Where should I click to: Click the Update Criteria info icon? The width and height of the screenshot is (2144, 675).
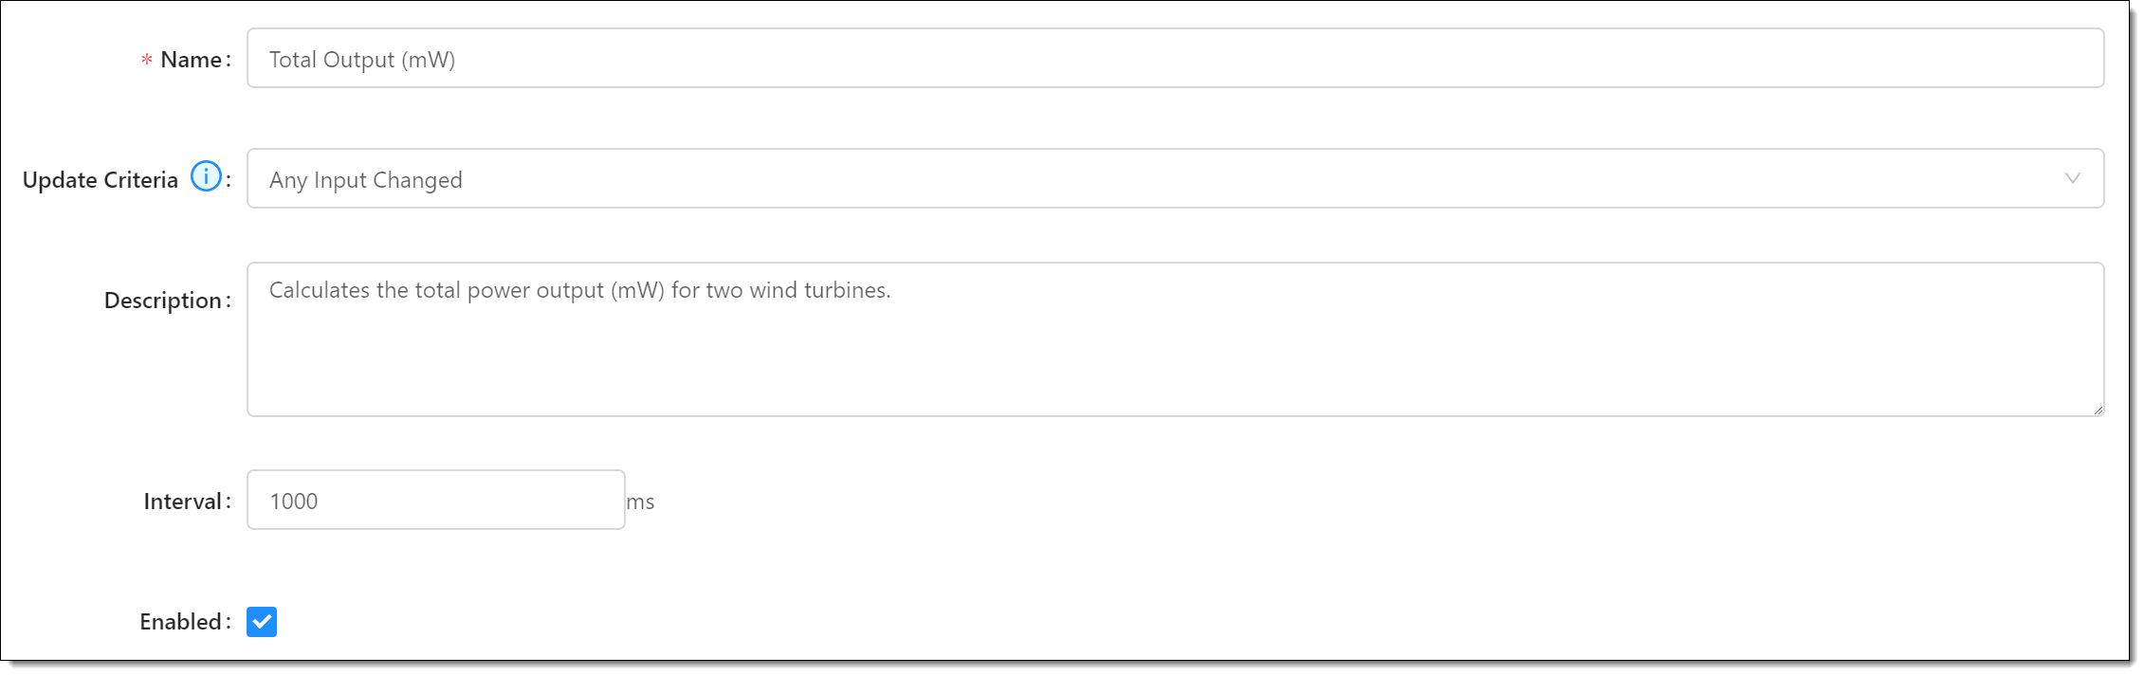[206, 176]
